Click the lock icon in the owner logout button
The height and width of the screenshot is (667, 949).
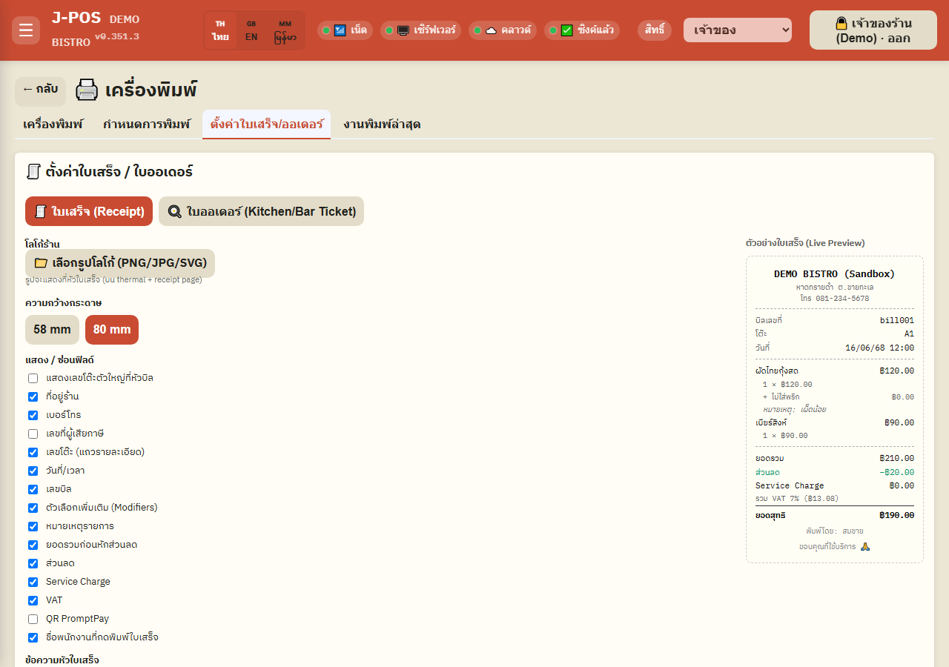click(x=841, y=23)
